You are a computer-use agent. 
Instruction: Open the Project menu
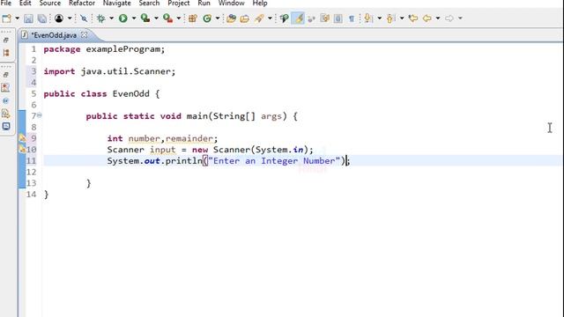pyautogui.click(x=178, y=4)
